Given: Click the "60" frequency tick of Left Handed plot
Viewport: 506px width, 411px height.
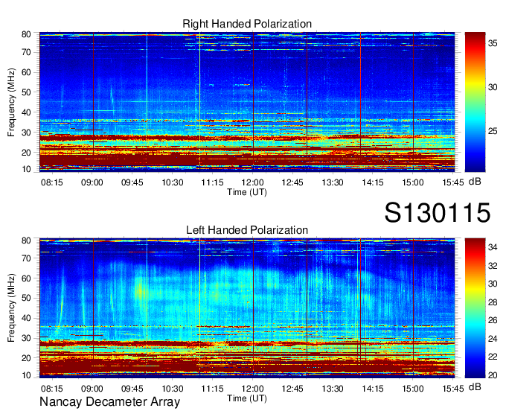Looking at the screenshot, I should coord(26,278).
